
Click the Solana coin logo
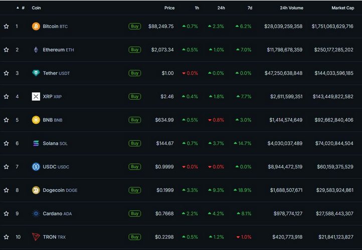click(x=36, y=143)
